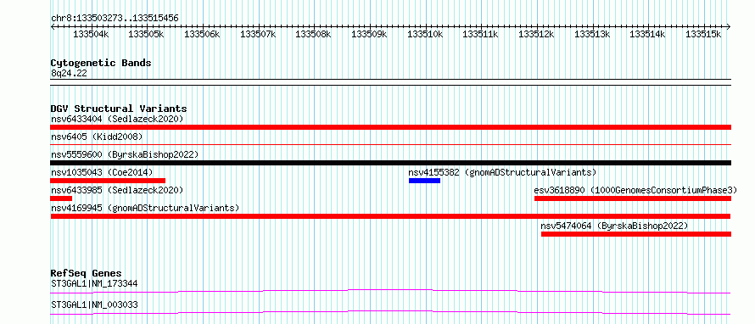Click the ST3GAL1|NM_173344 gene label
The width and height of the screenshot is (755, 324).
point(94,283)
